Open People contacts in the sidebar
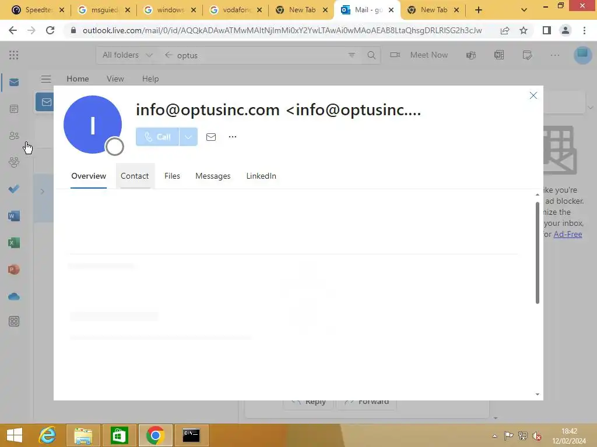 click(x=14, y=136)
